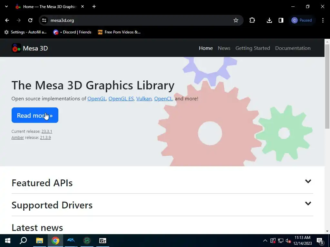Go back using the browser back arrow
This screenshot has height=247, width=330.
(x=7, y=20)
